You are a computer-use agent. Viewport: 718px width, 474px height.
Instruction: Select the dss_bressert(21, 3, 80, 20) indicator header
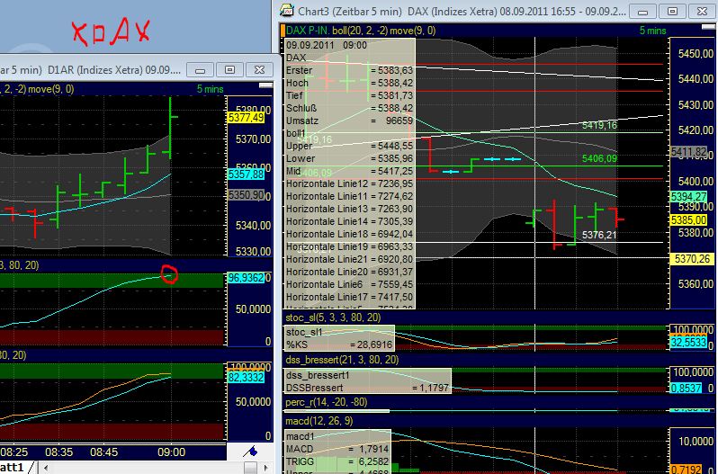pos(342,360)
